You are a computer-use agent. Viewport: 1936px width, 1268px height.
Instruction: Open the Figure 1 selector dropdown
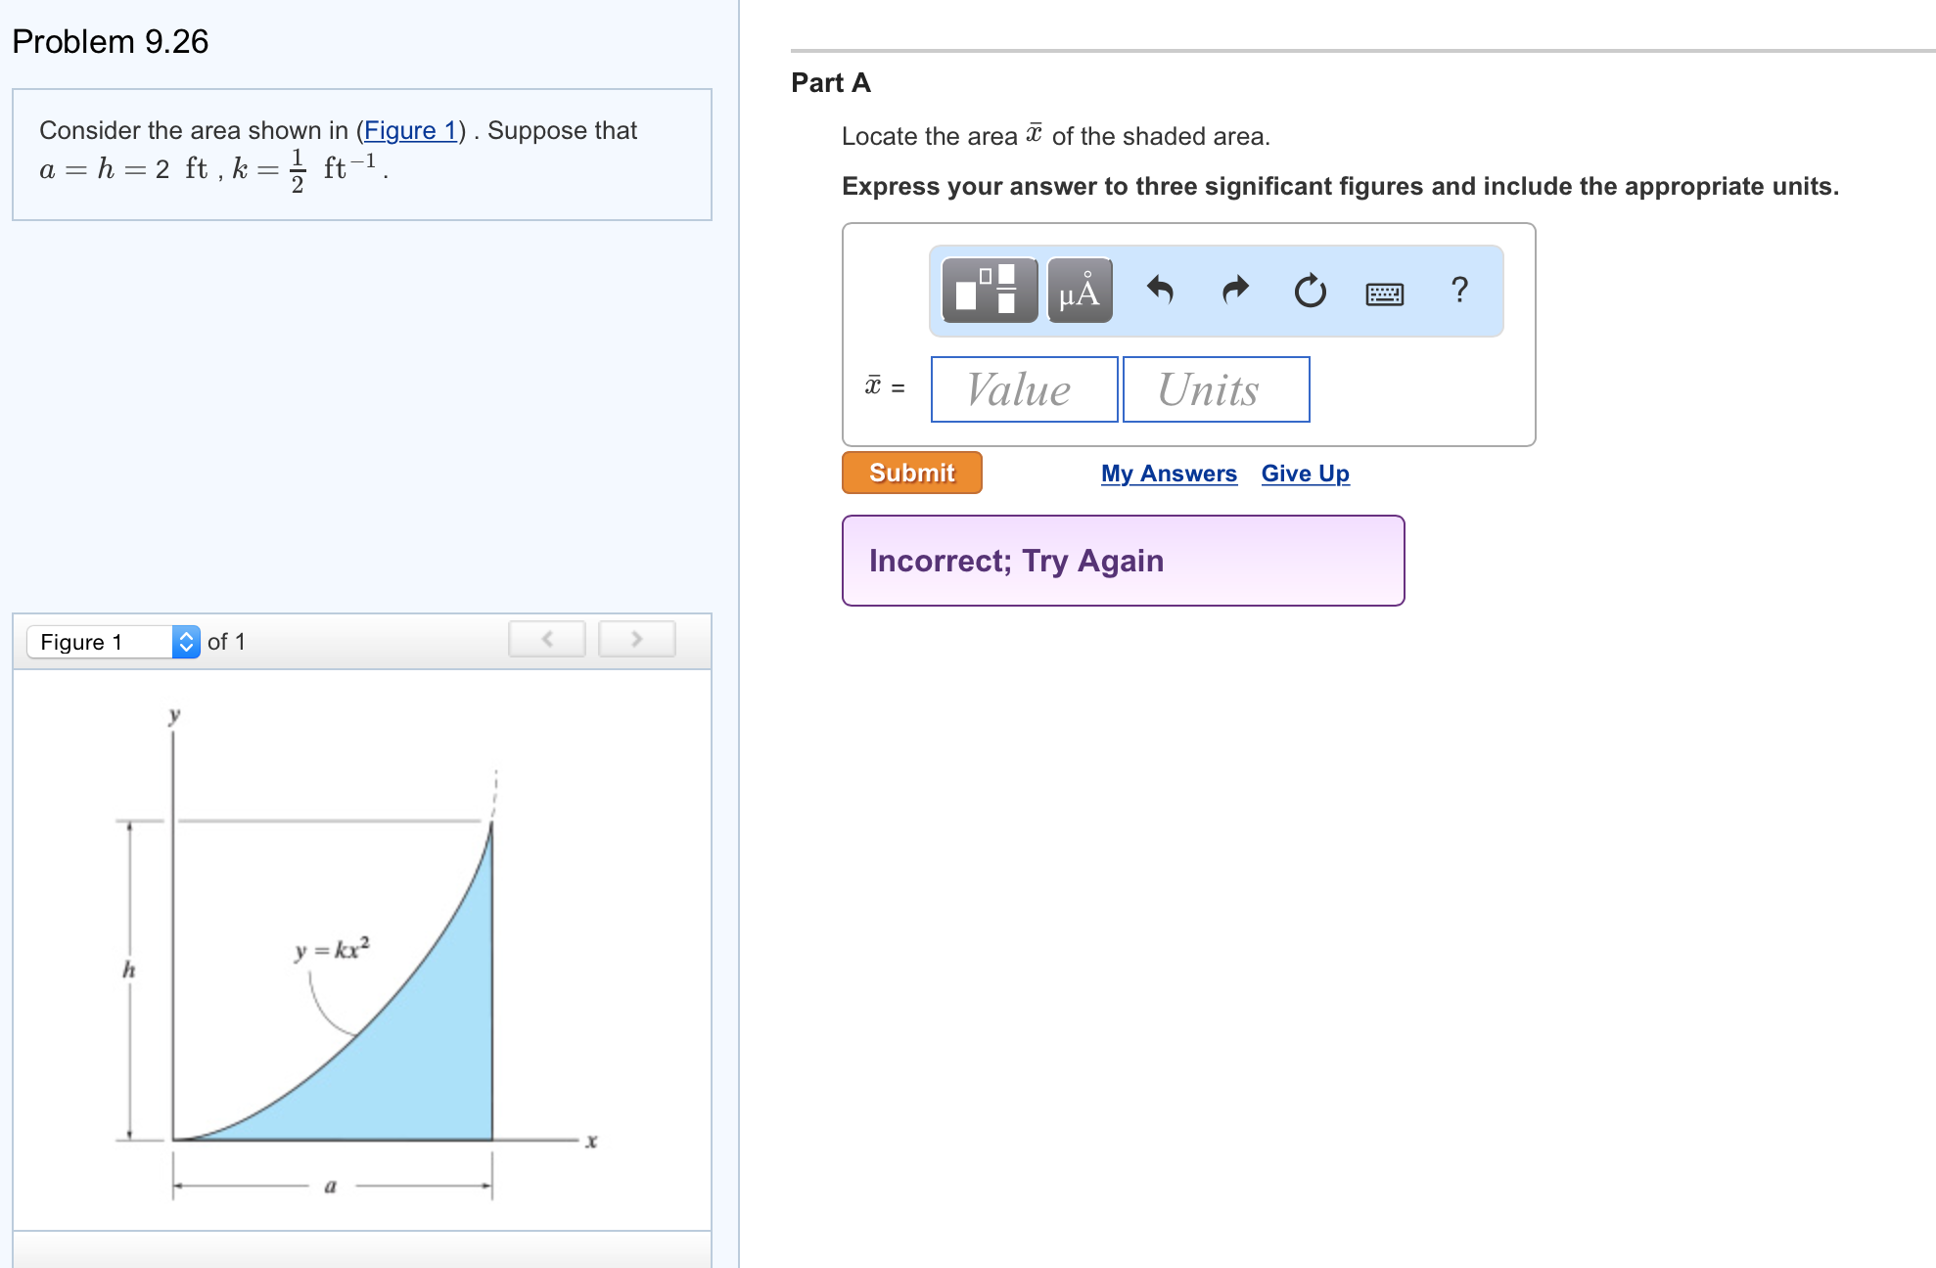(x=98, y=642)
